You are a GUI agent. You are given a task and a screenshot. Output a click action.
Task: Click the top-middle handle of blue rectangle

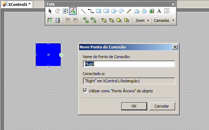click(48, 43)
